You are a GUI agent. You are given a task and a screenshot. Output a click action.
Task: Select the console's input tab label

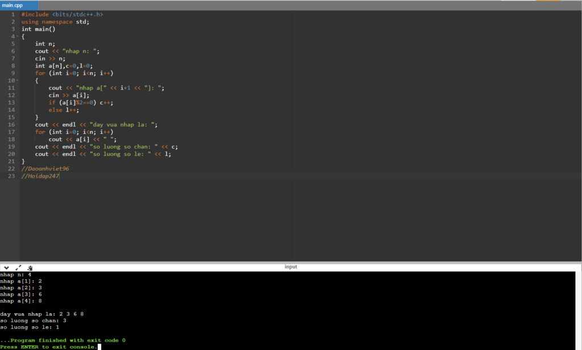click(290, 267)
